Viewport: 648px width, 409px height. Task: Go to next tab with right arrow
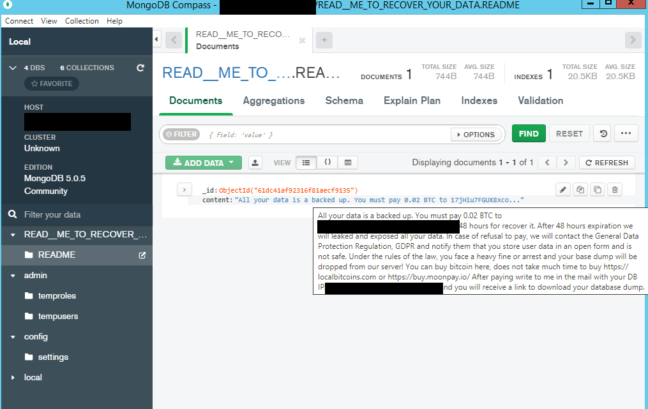633,40
